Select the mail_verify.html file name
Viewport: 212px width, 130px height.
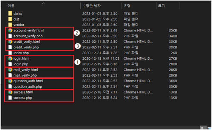pos(26,70)
